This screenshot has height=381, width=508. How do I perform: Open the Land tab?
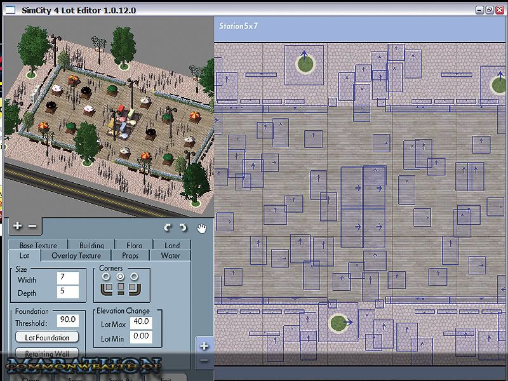(x=172, y=245)
